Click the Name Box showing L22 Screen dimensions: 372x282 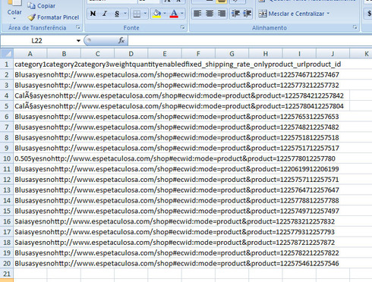37,41
